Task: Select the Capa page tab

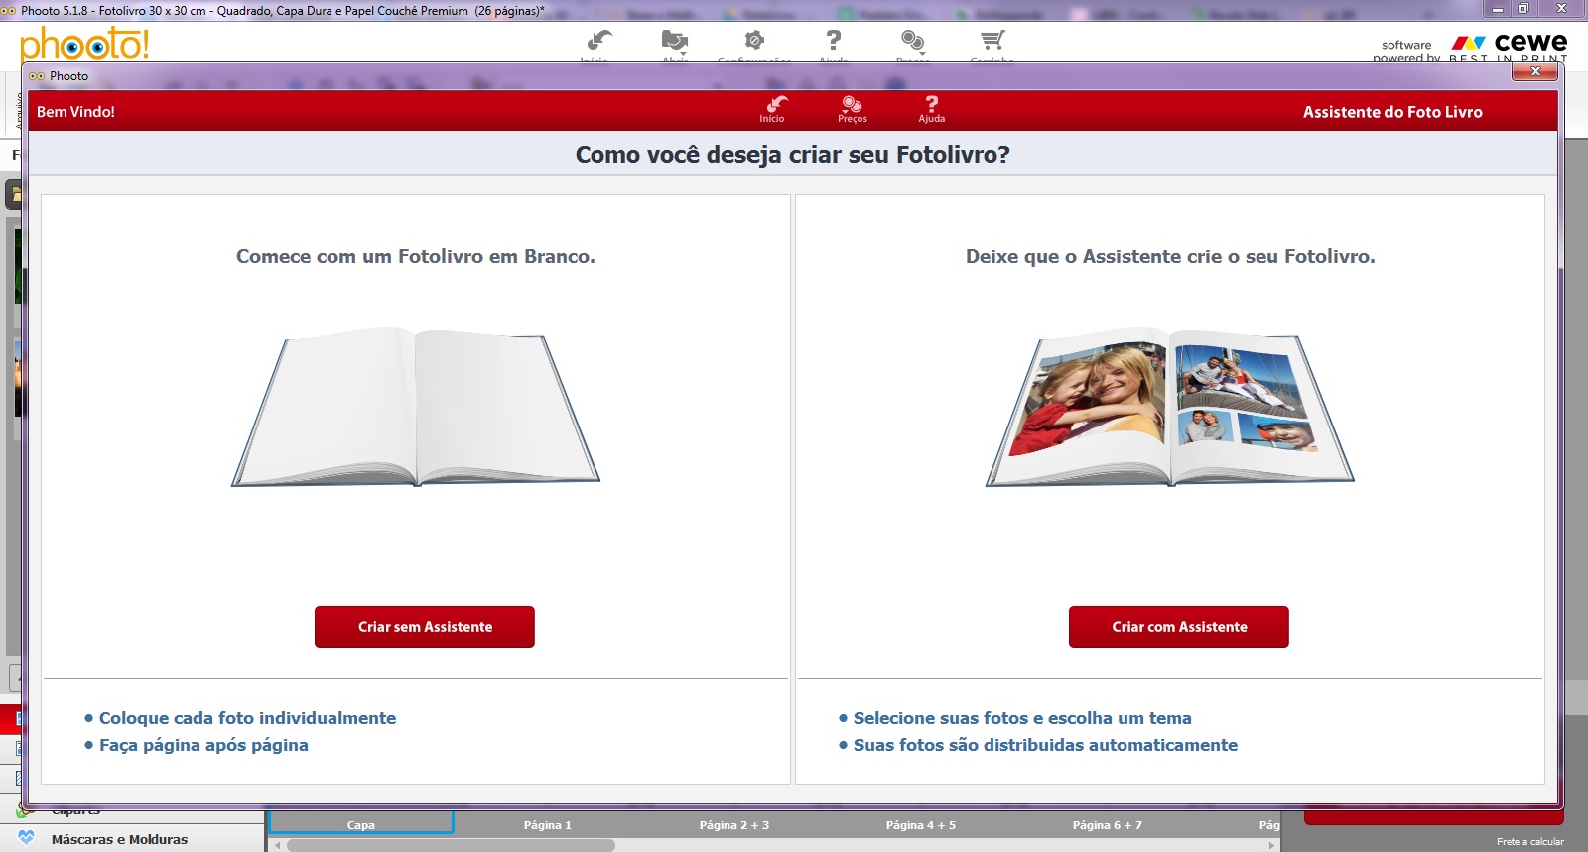Action: tap(361, 824)
